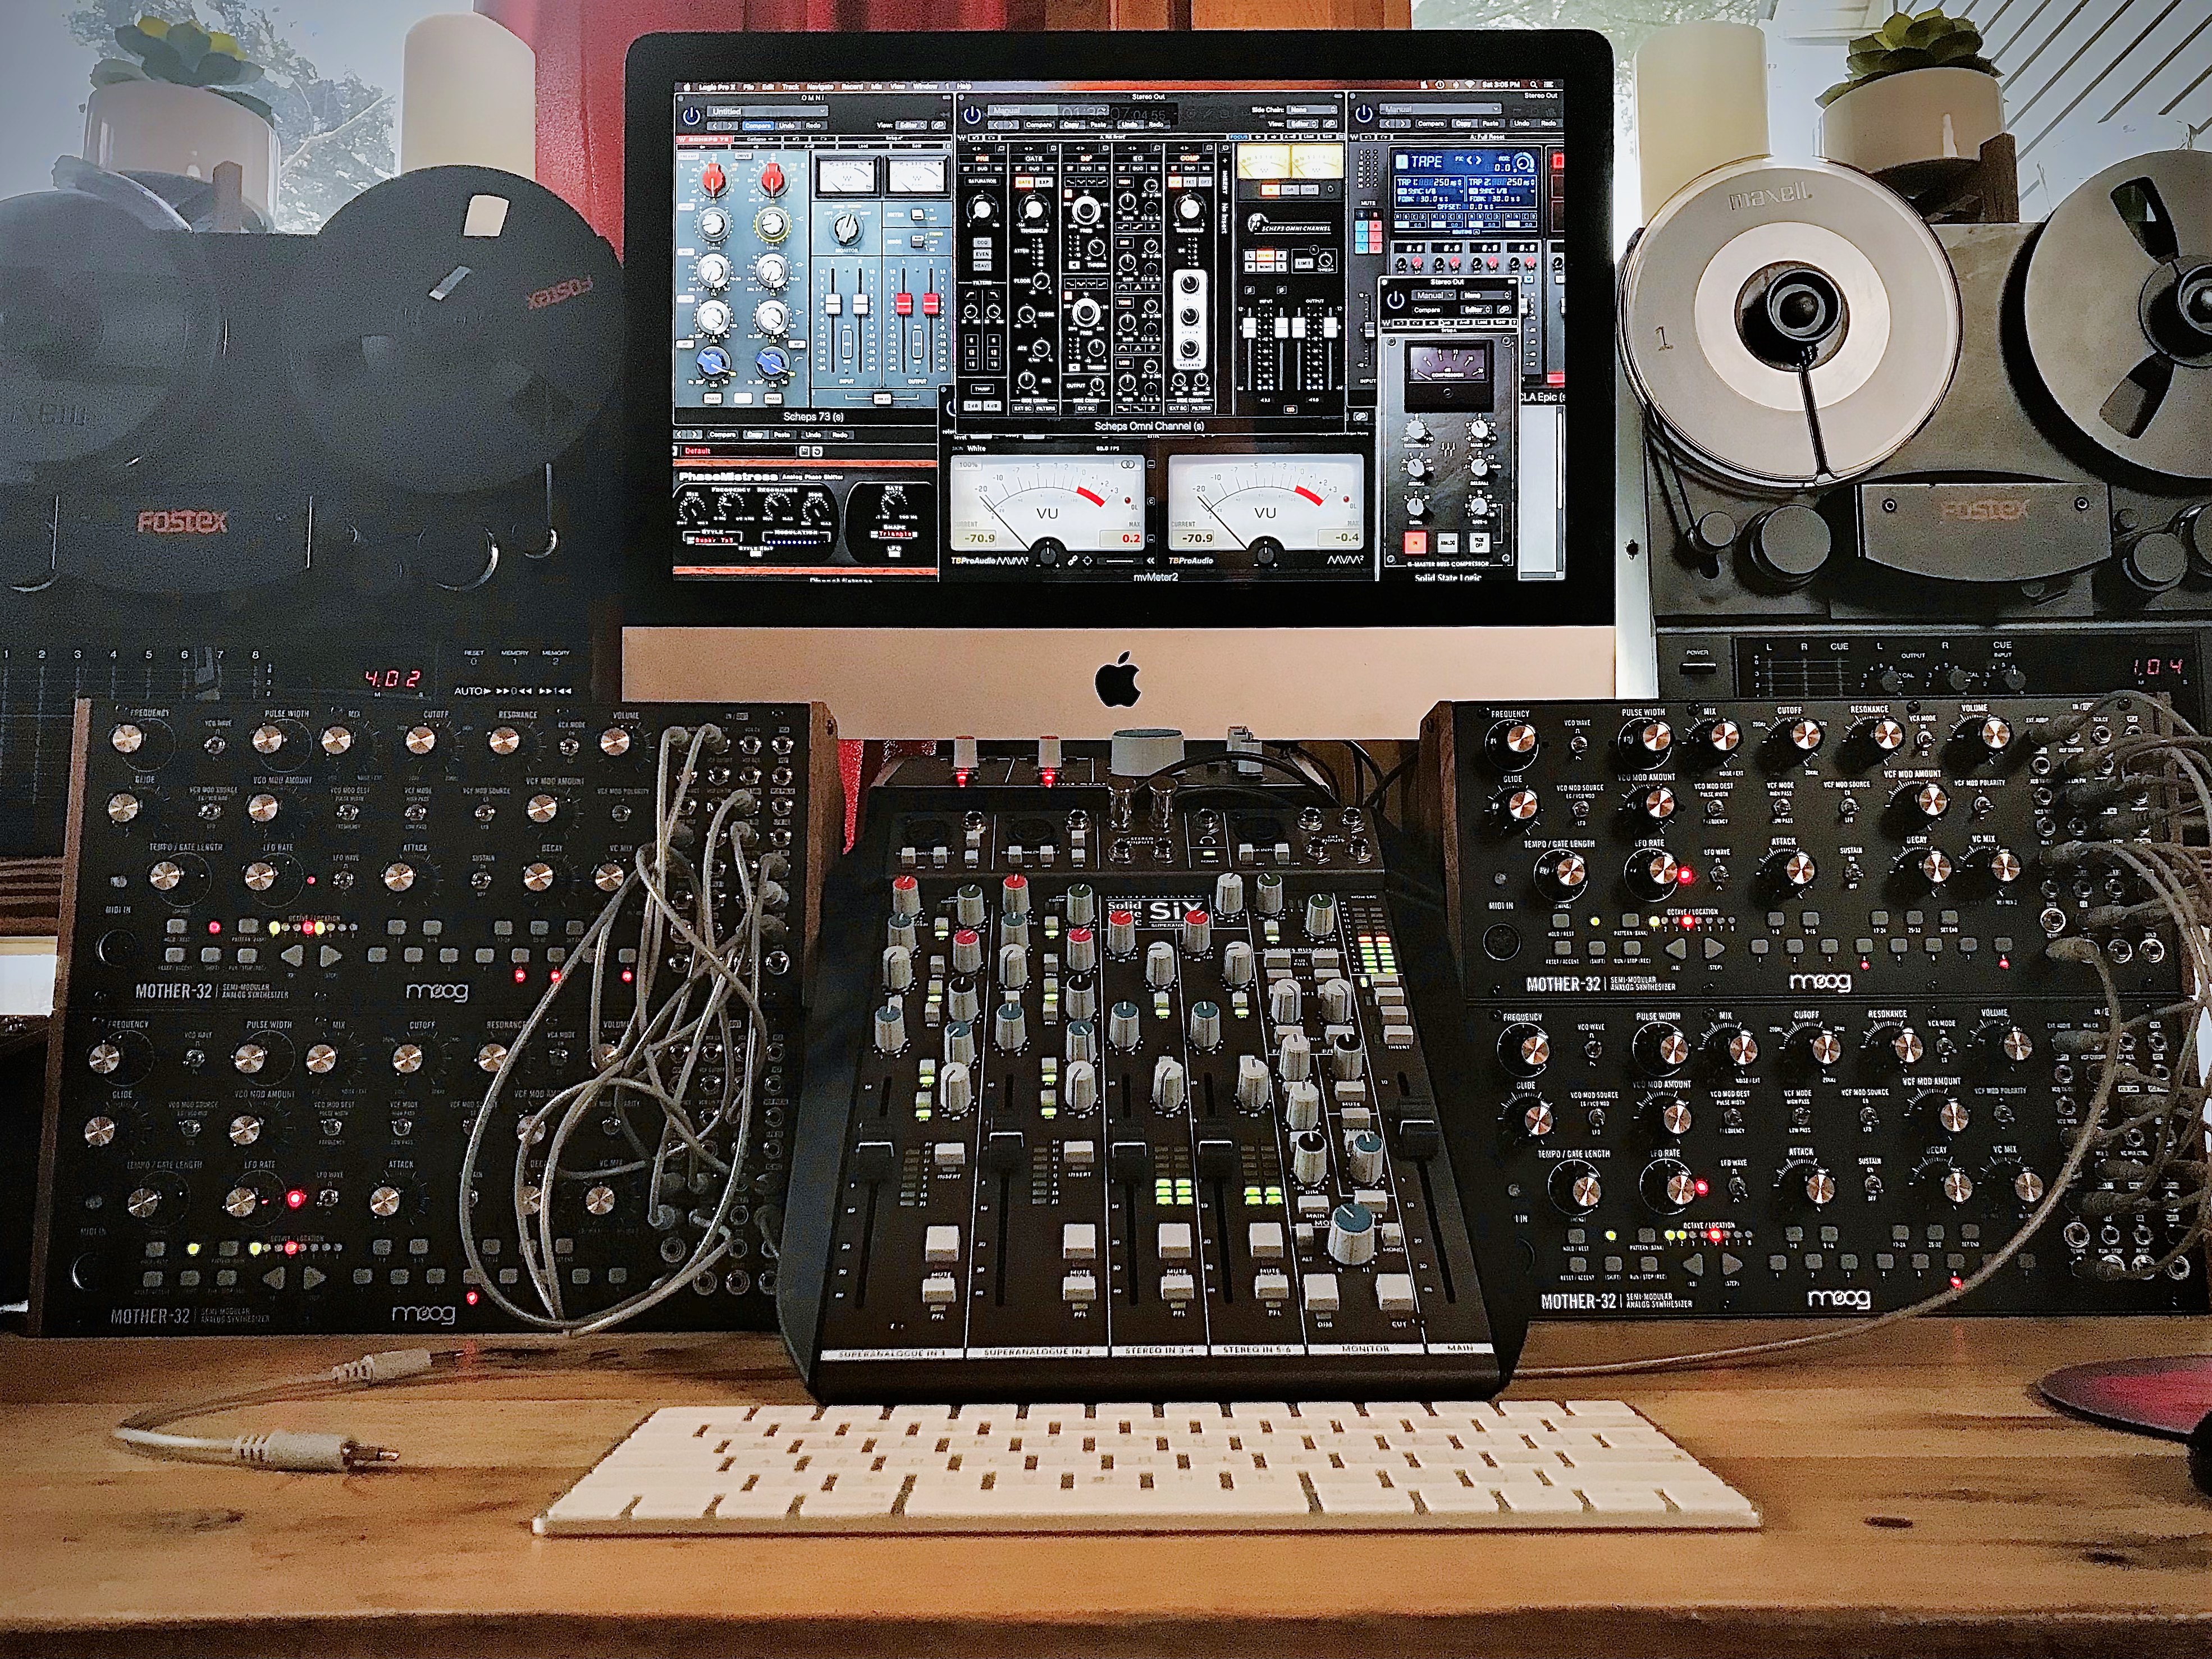The height and width of the screenshot is (1659, 2212).
Task: Open None dropdown in SSL compressor window
Action: click(1486, 295)
